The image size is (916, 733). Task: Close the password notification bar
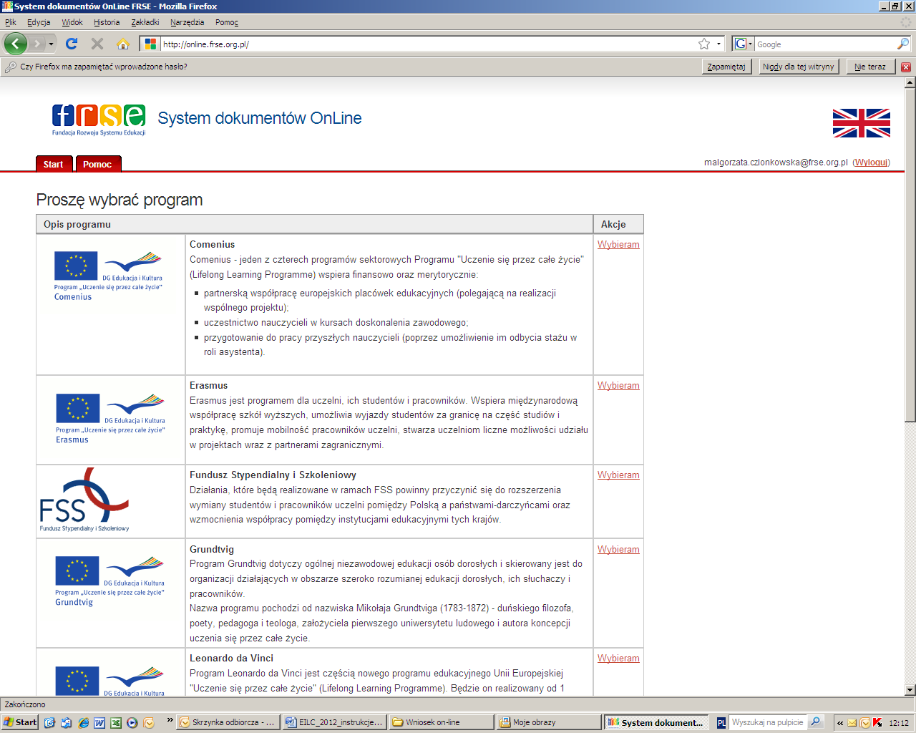point(906,67)
